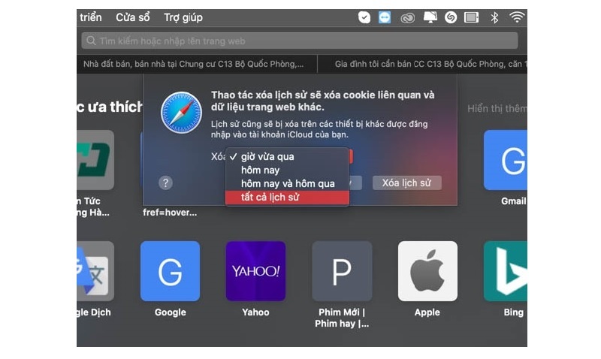This screenshot has width=601, height=359.
Task: Open the Apple favorite tile
Action: click(427, 270)
